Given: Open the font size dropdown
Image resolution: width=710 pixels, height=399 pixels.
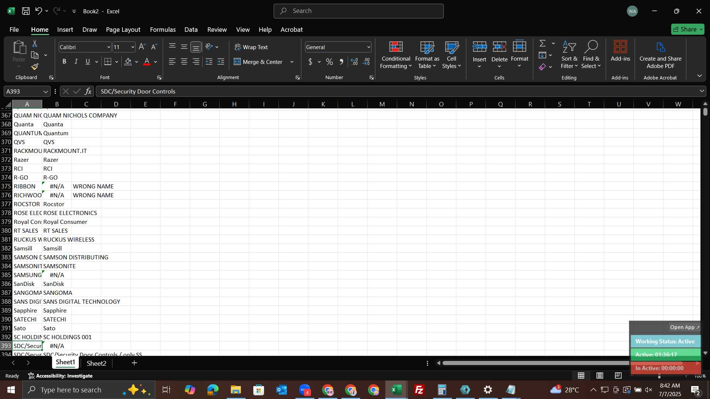Looking at the screenshot, I should click(133, 47).
